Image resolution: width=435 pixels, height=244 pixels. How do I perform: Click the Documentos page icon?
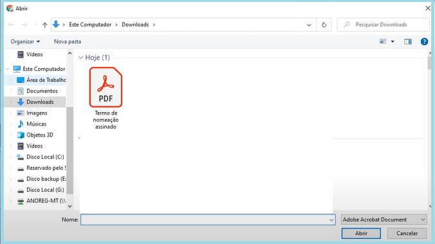(x=20, y=91)
